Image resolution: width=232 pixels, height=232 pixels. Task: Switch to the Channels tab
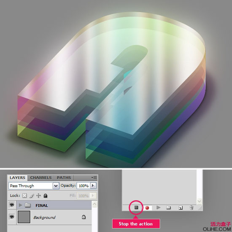click(40, 178)
